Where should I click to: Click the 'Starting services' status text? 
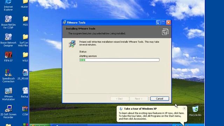[x=88, y=56]
